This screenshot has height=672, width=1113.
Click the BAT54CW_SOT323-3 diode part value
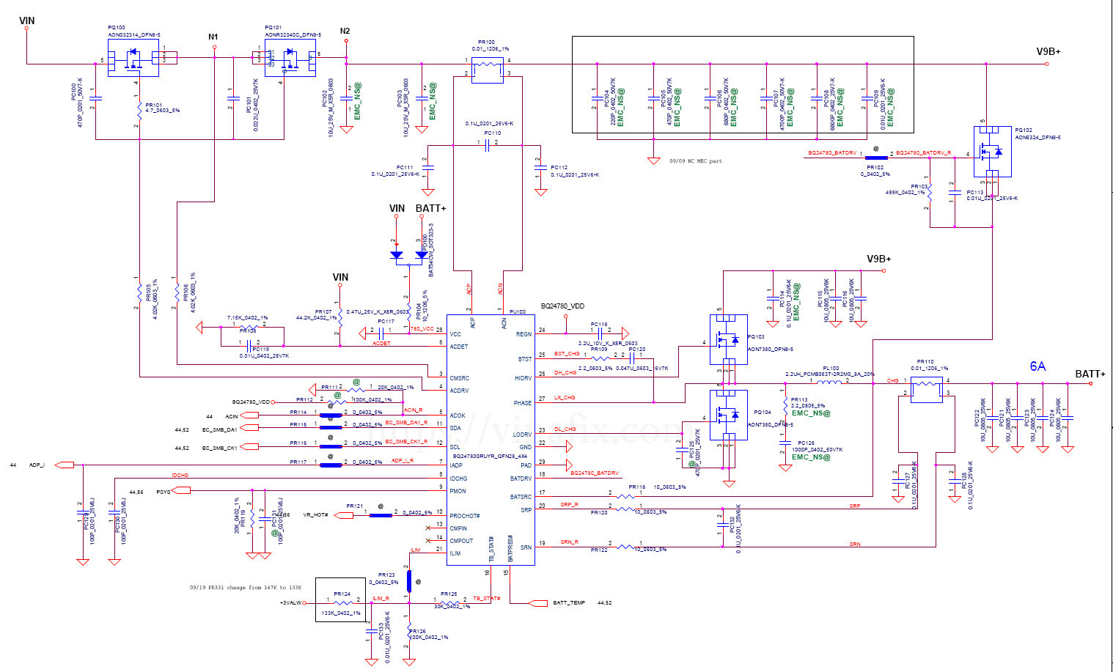coord(431,250)
